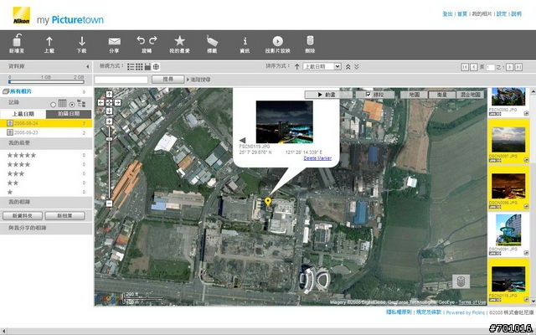Click the double down chevron collapse icon
The image size is (536, 335).
tap(357, 67)
